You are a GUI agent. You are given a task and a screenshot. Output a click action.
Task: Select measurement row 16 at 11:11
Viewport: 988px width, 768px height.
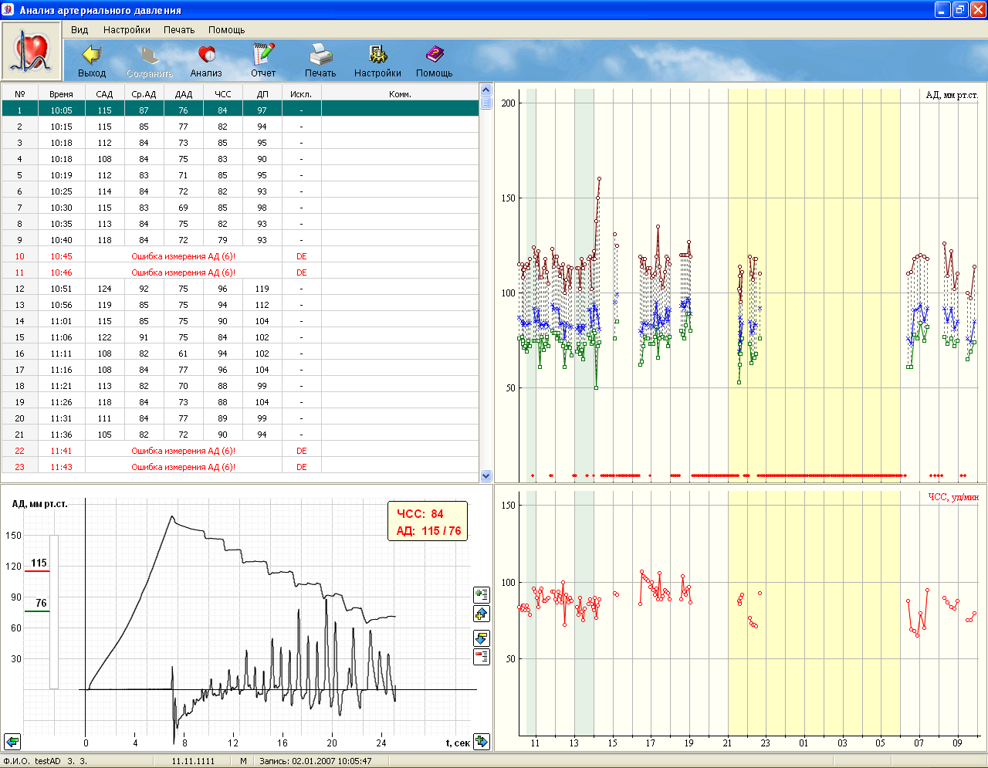(x=240, y=354)
